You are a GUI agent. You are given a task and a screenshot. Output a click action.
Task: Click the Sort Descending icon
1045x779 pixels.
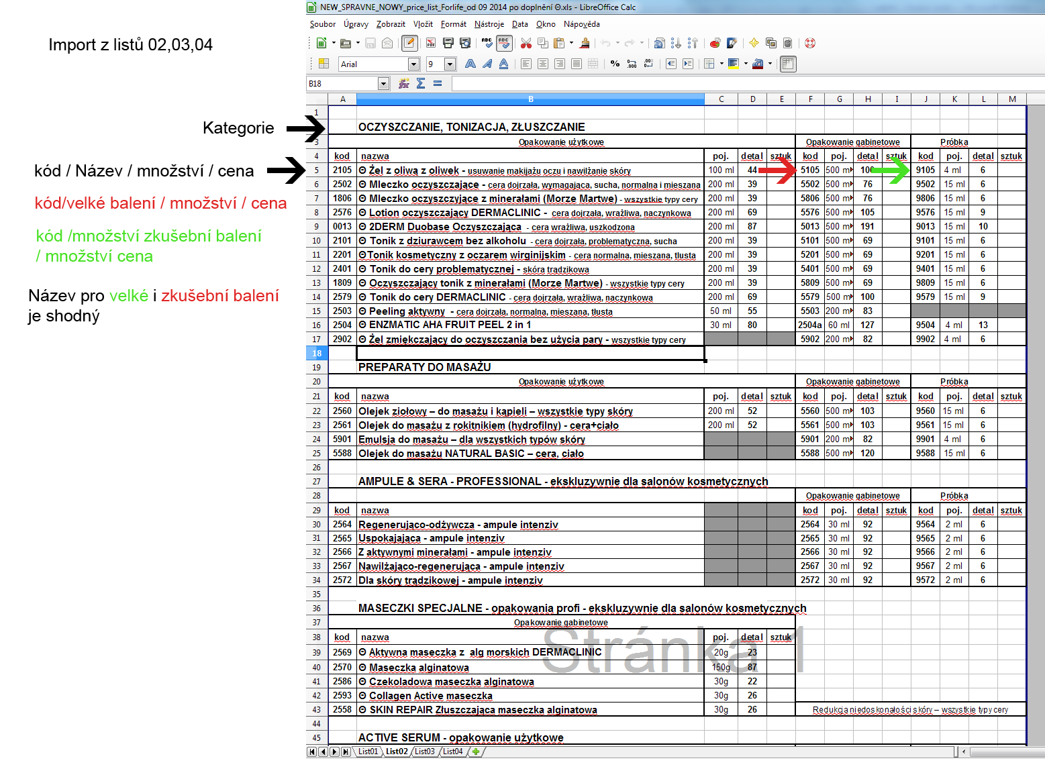click(693, 43)
